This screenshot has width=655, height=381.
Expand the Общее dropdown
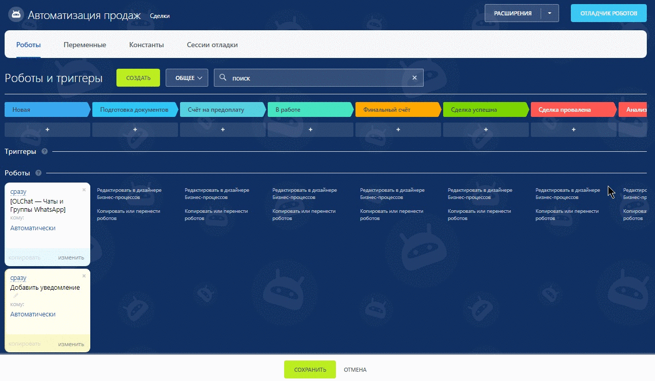click(x=187, y=78)
